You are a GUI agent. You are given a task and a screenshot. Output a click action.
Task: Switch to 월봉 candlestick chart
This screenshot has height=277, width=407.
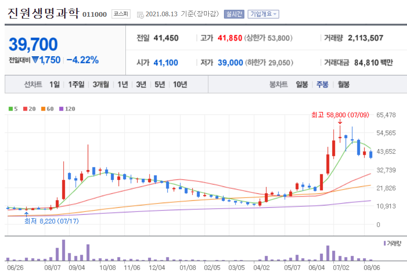(343, 85)
